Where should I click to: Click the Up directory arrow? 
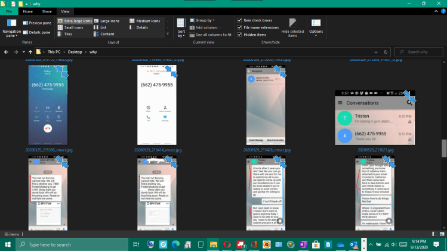point(30,52)
